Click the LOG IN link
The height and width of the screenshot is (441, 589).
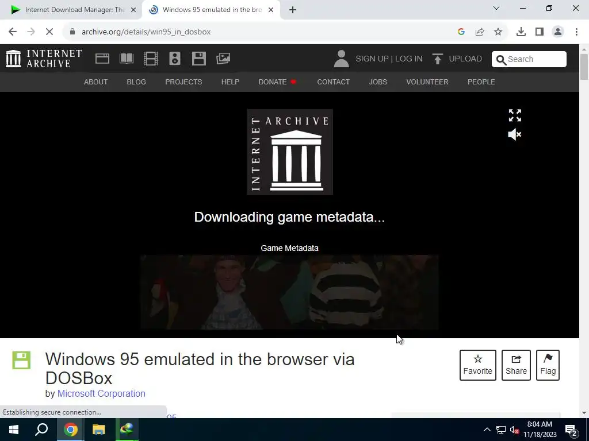tap(409, 59)
